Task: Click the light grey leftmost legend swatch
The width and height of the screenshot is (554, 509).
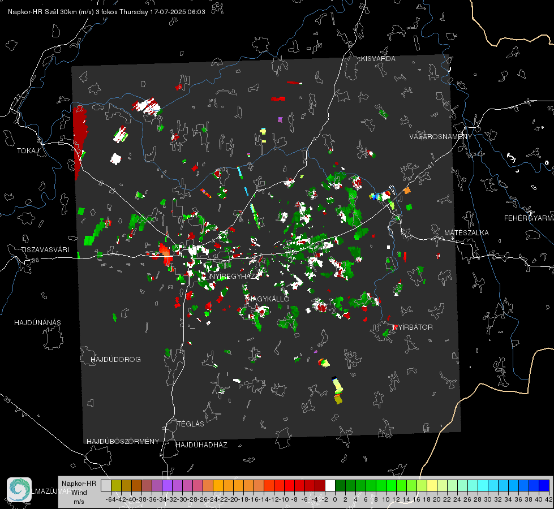Action: click(x=106, y=485)
